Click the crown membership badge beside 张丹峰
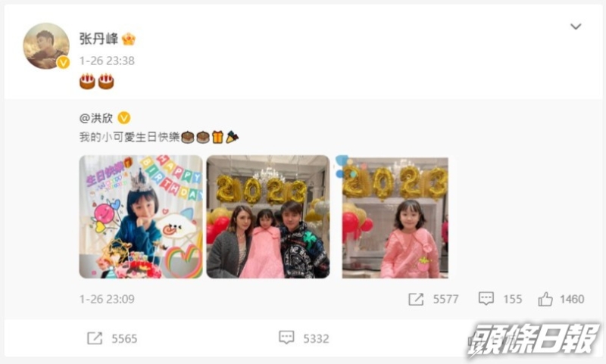The height and width of the screenshot is (364, 606). pyautogui.click(x=129, y=39)
